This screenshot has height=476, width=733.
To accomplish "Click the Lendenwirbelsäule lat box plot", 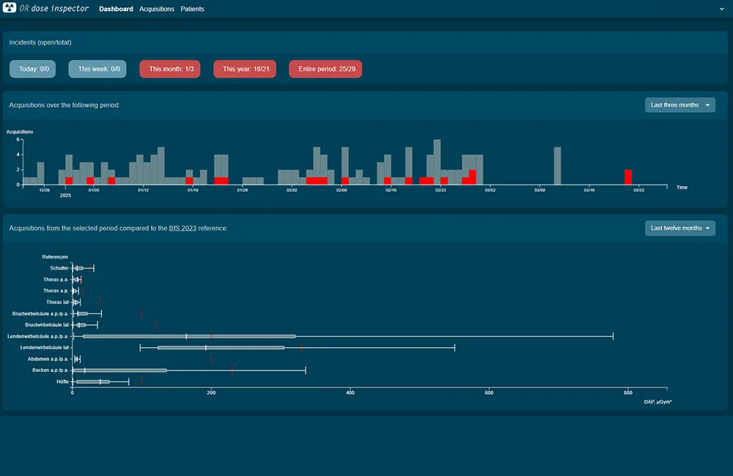I will pos(220,347).
